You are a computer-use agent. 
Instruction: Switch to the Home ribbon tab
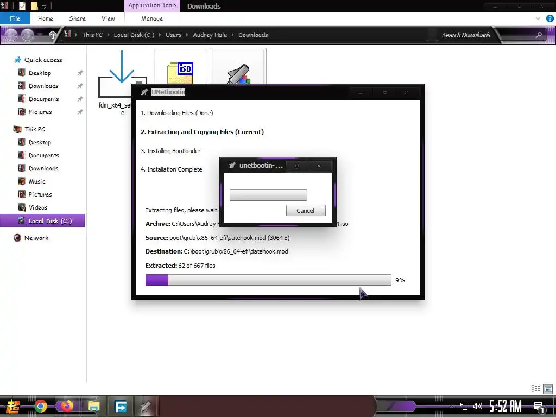click(x=46, y=18)
